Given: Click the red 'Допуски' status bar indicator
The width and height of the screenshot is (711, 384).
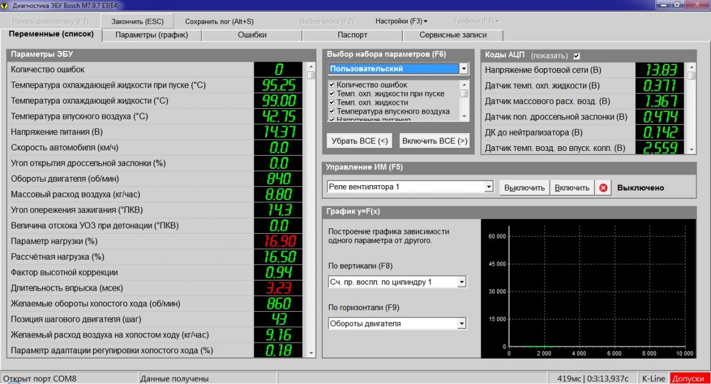Looking at the screenshot, I should pos(688,379).
